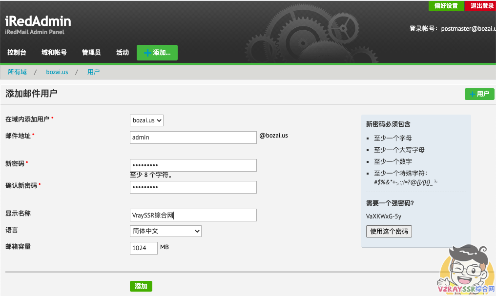Click the 用户 breadcrumb link
This screenshot has width=496, height=296.
pyautogui.click(x=93, y=72)
